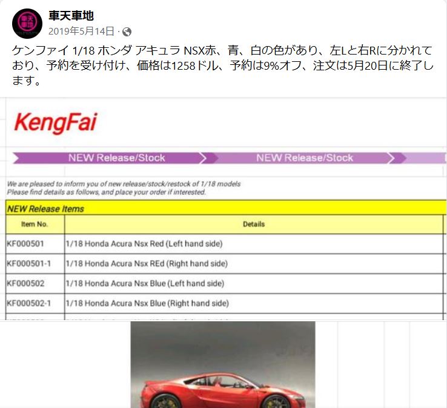The image size is (447, 408).
Task: Click the Details column header
Action: tap(253, 224)
